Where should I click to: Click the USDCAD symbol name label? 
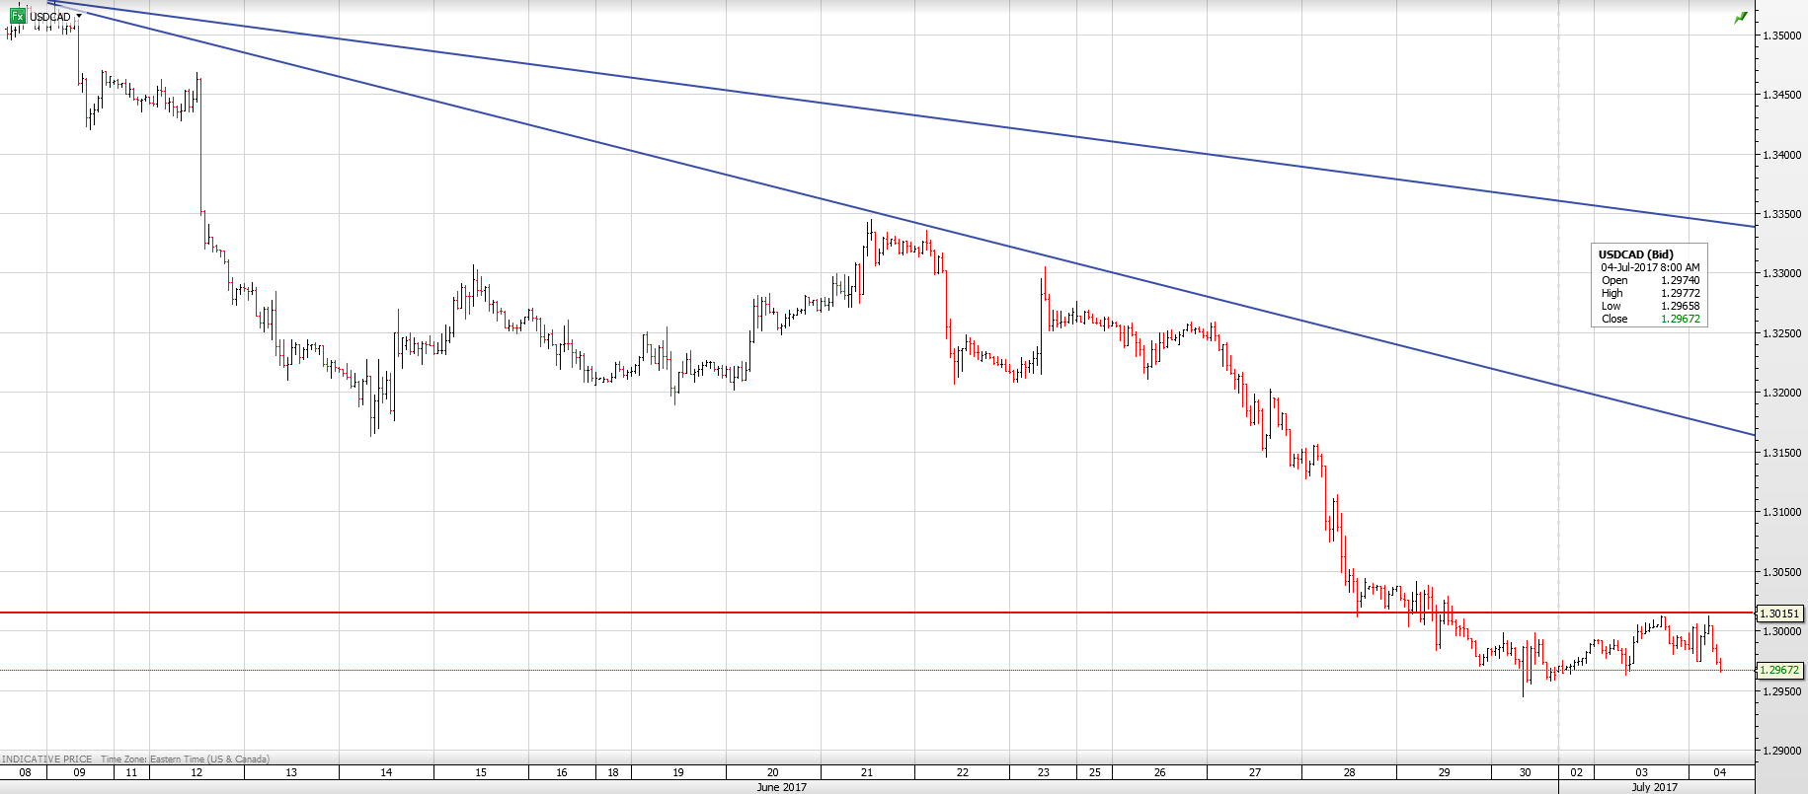click(50, 17)
